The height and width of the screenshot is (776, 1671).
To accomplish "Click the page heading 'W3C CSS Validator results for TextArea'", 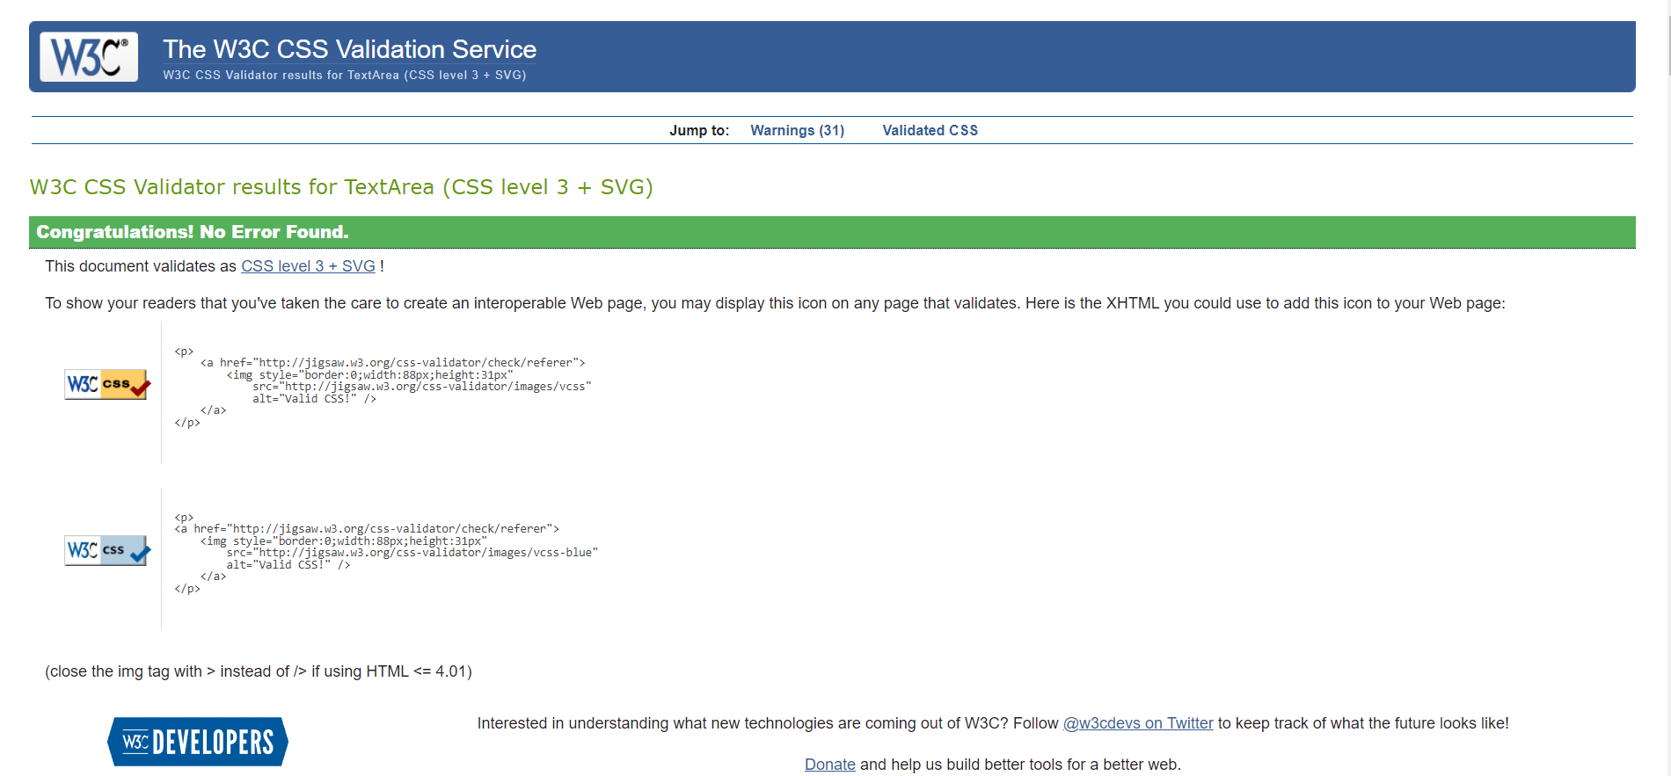I will click(x=341, y=187).
